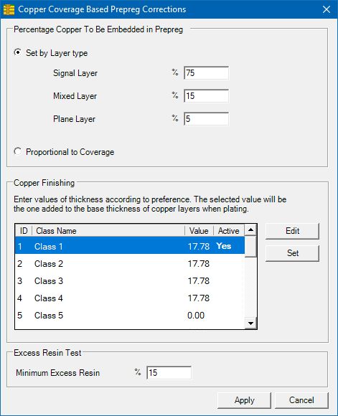Apply the prepreg correction settings

click(244, 400)
